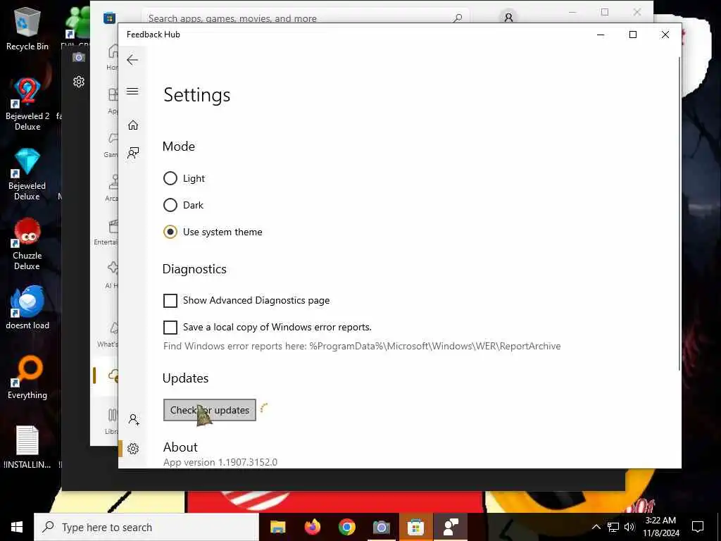Click the Feedback Hub taskbar icon

tap(451, 527)
